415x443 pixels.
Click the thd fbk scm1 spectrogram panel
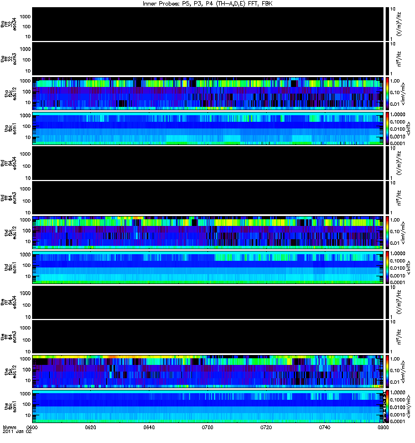pyautogui.click(x=207, y=267)
